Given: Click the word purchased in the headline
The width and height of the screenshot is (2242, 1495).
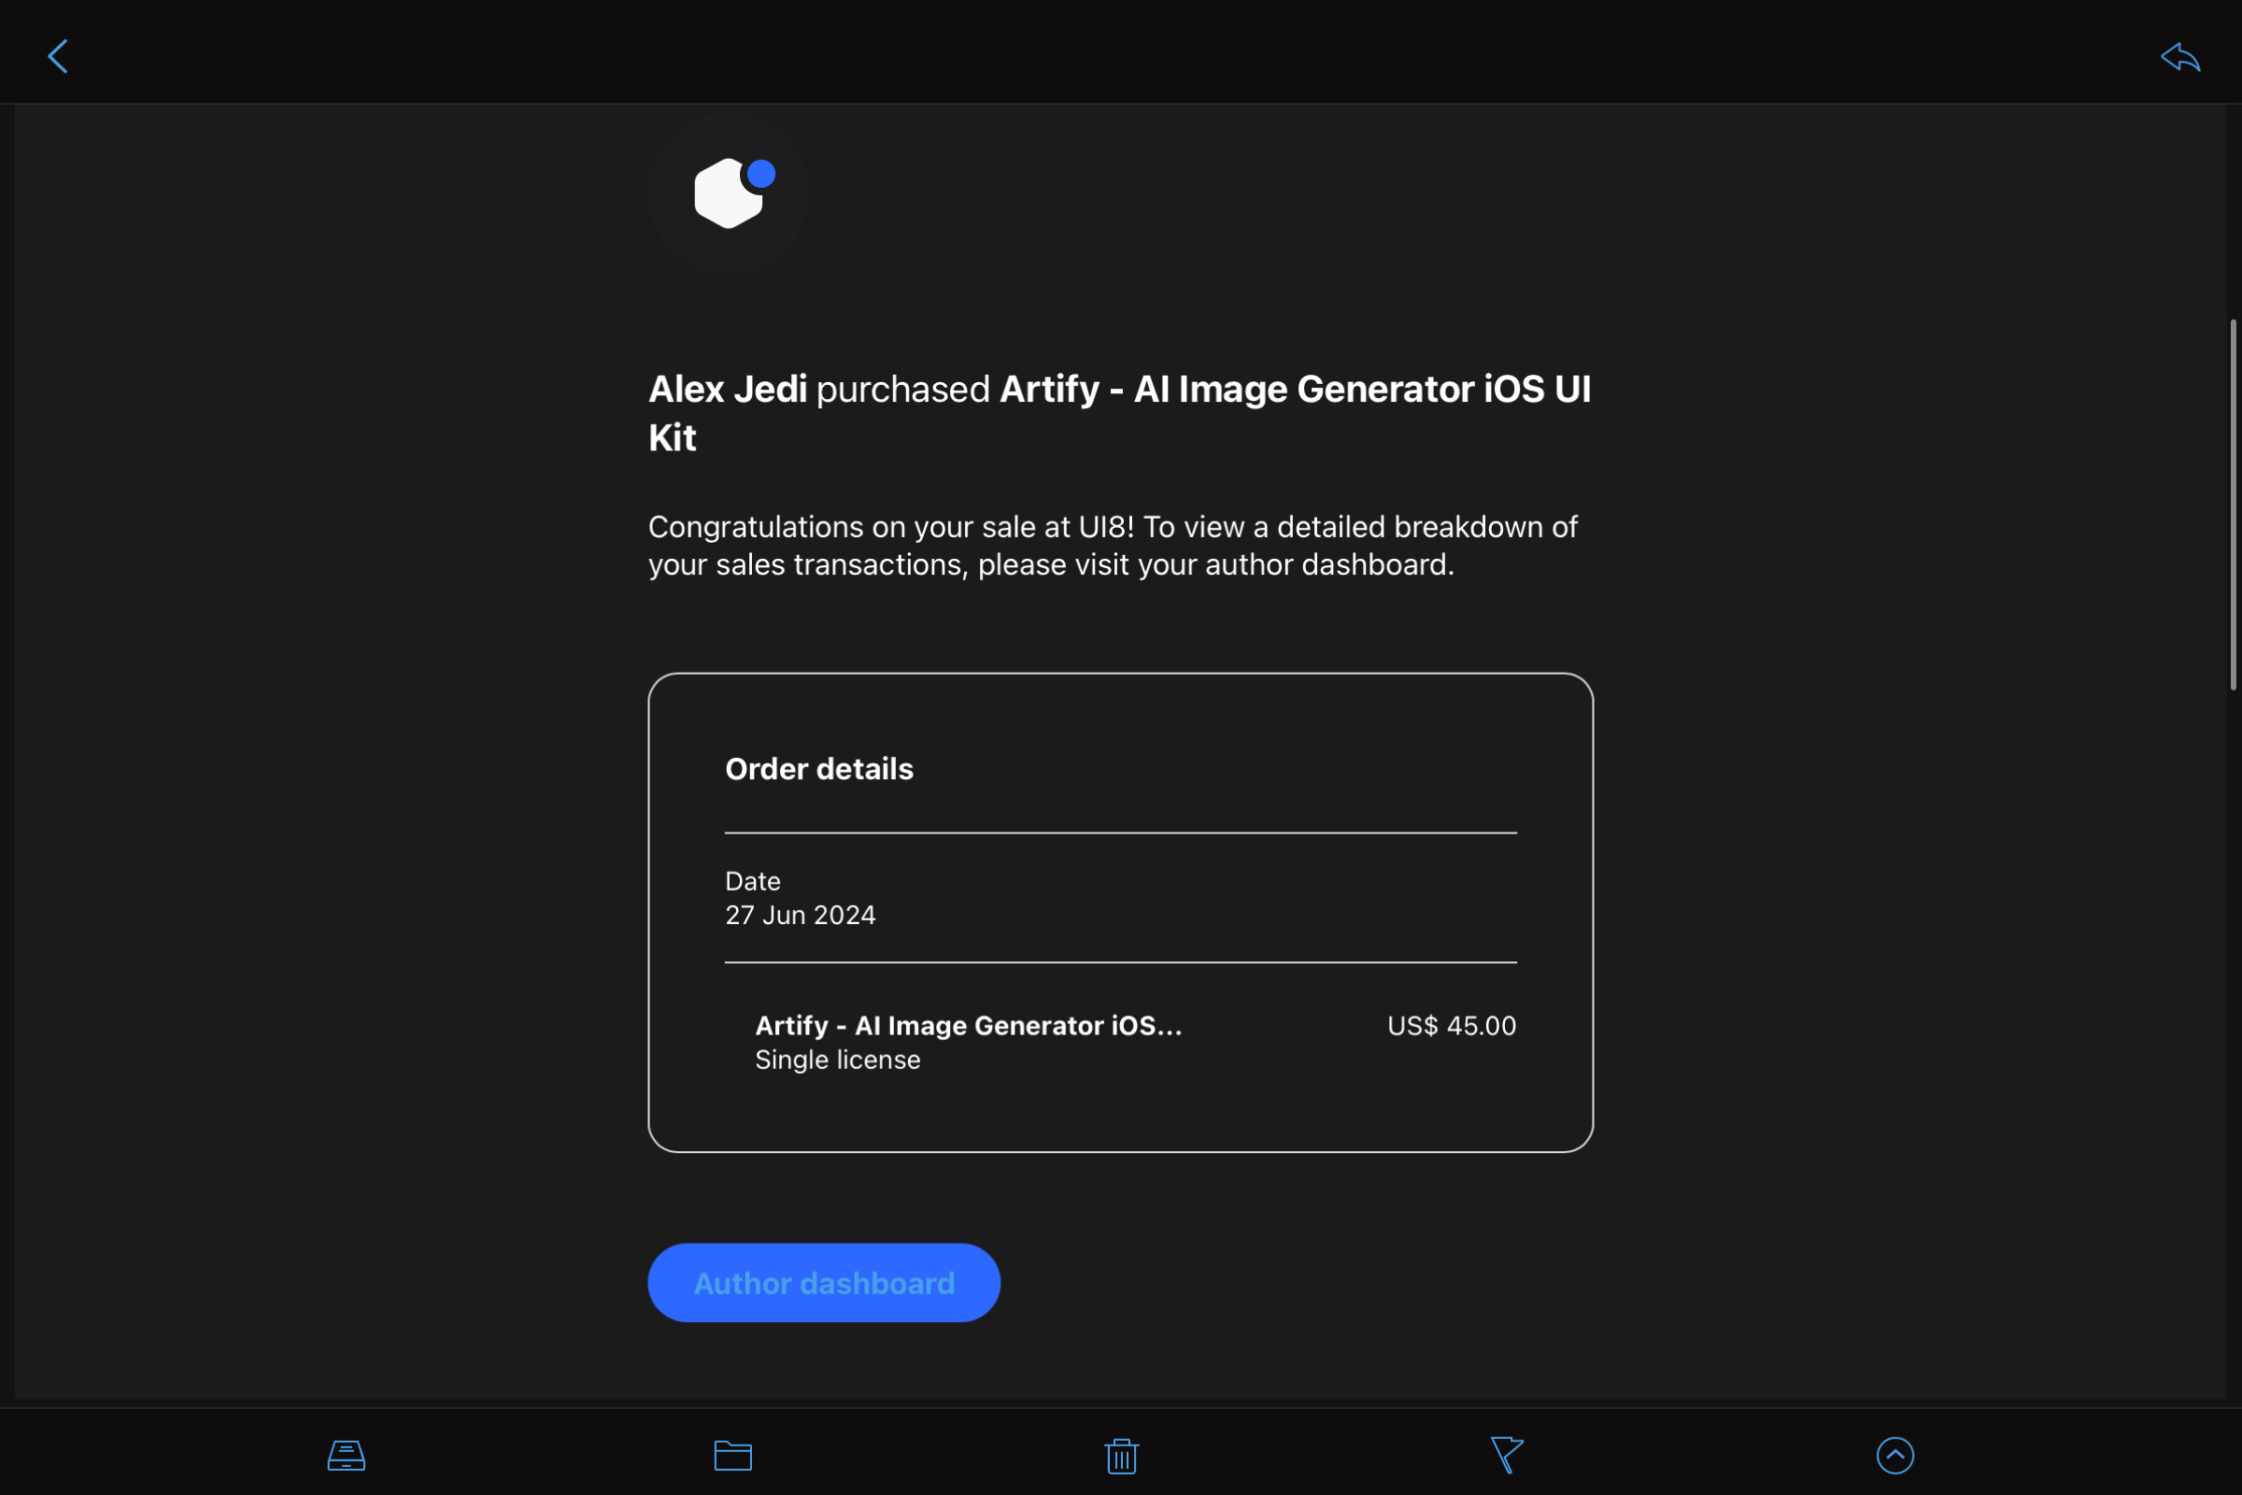Looking at the screenshot, I should point(902,389).
